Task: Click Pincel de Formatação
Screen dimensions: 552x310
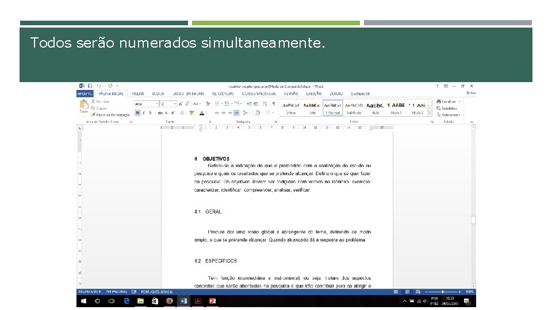Action: 110,115
